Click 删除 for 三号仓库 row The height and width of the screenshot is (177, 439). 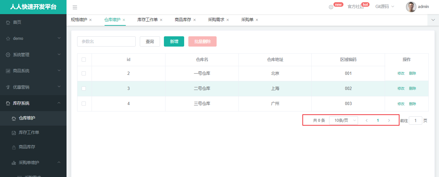click(x=412, y=104)
